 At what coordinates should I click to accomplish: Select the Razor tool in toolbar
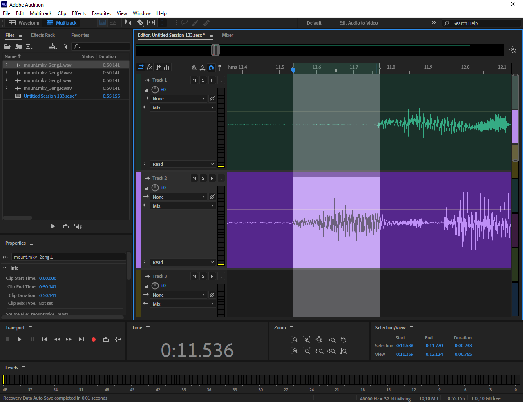point(140,23)
